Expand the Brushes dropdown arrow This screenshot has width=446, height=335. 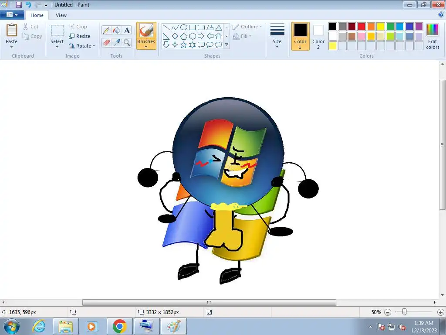coord(146,47)
